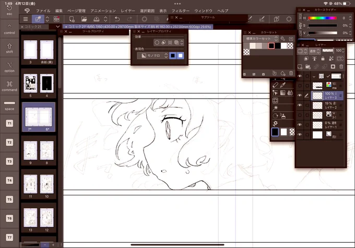This screenshot has width=355, height=248.
Task: Click the stepper arrows beside the save icon
Action: pos(105,19)
